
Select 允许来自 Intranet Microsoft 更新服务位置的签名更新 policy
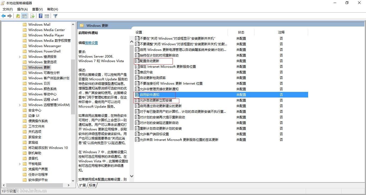[179, 140]
